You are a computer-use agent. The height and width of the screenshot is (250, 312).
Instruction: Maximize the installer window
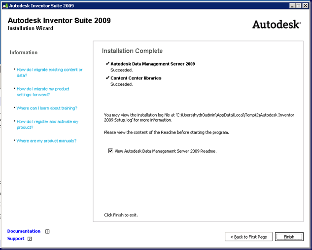(x=299, y=5)
